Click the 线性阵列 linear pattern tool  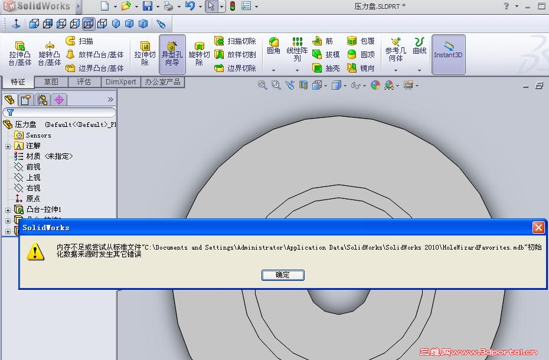(x=297, y=50)
